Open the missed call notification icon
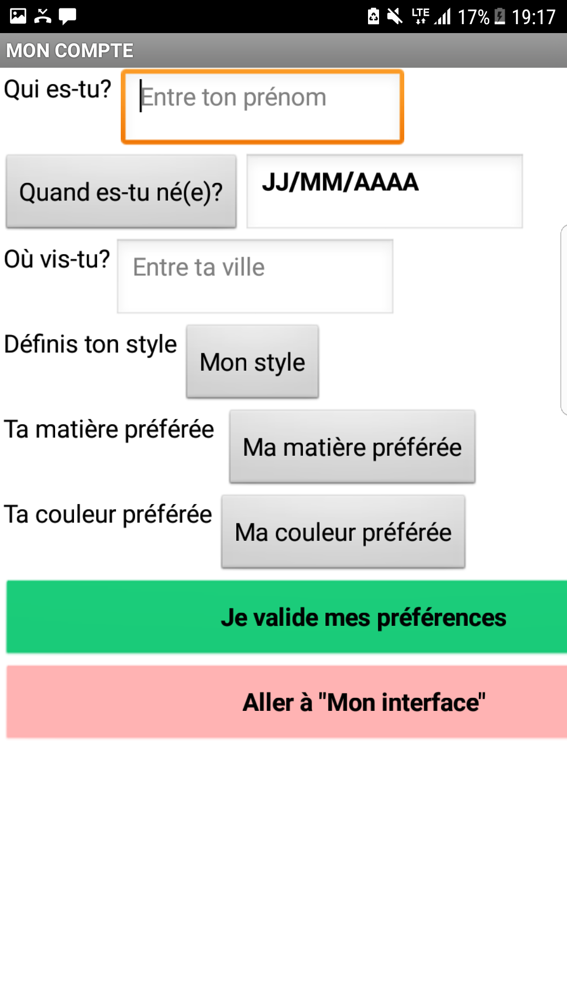Screen dimensions: 567x1008 (x=43, y=16)
